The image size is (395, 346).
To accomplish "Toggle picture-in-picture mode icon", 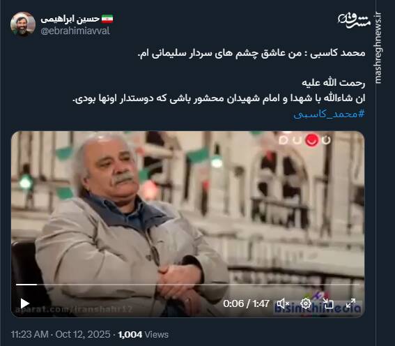I will point(328,303).
